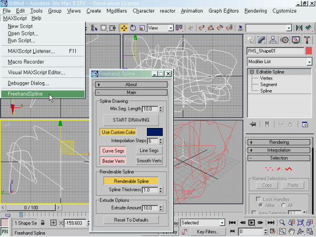Select the Rotate tool
The image size is (316, 237).
point(133,28)
